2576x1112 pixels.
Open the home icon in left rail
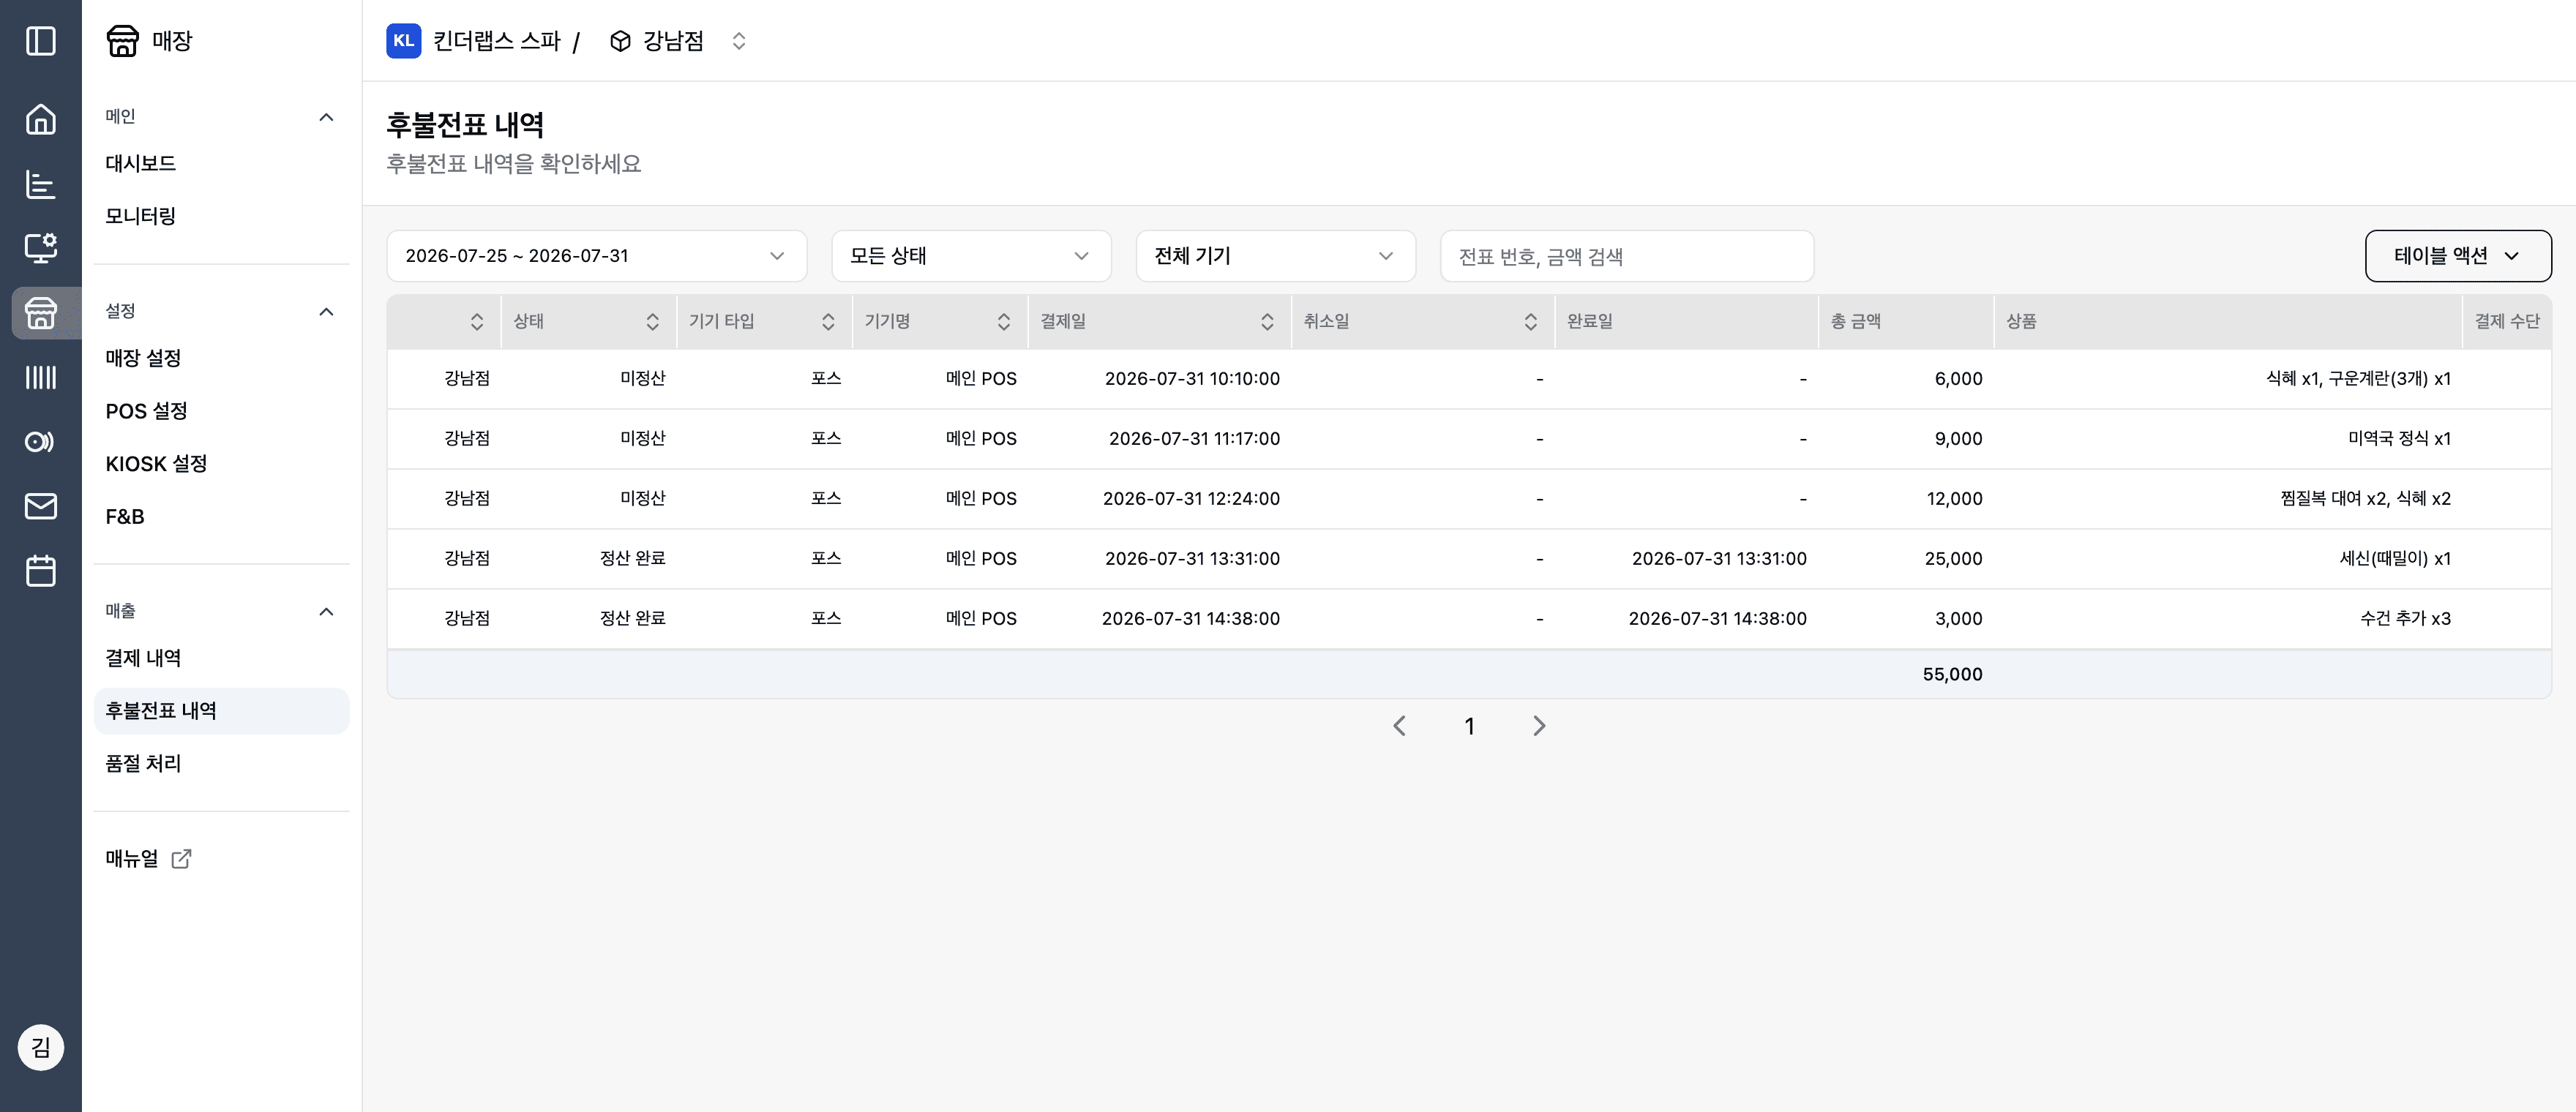pyautogui.click(x=40, y=119)
